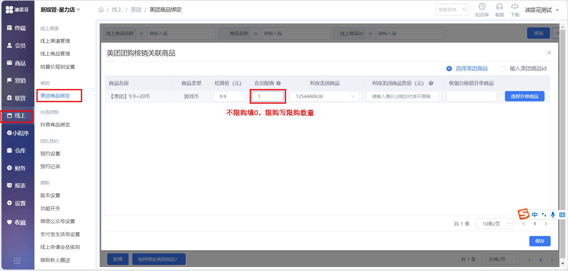Open 版本设置 menu item
The height and width of the screenshot is (271, 568).
coord(50,195)
